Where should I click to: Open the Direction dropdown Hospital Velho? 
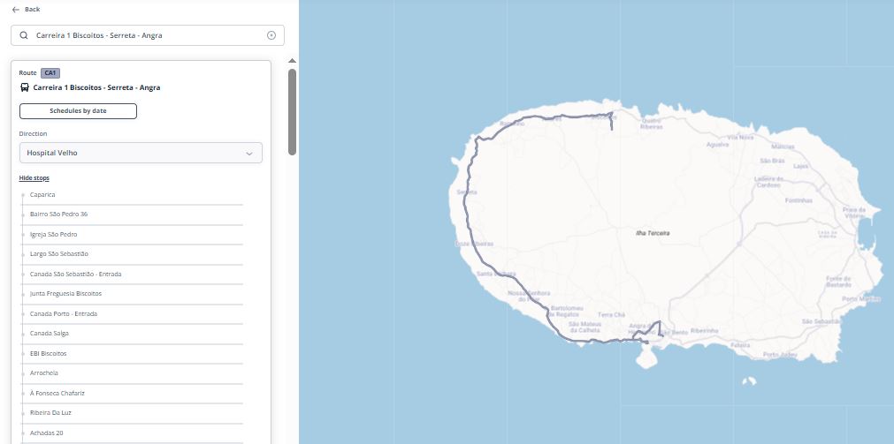tap(141, 153)
